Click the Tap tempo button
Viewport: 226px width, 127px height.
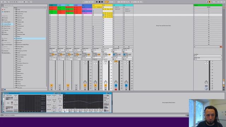click(x=7, y=2)
